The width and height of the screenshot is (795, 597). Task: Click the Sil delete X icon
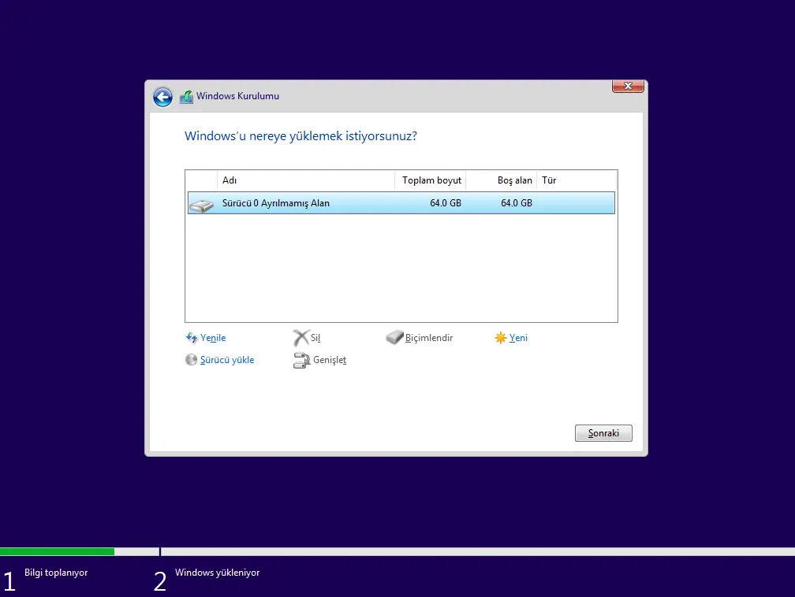300,338
